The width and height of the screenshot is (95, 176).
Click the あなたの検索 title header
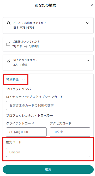tap(45, 5)
